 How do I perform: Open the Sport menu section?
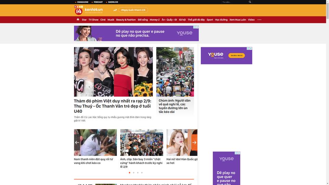pos(210,20)
